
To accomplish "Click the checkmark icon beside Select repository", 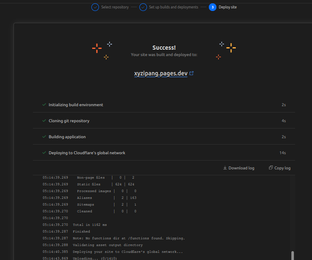I will tap(95, 7).
